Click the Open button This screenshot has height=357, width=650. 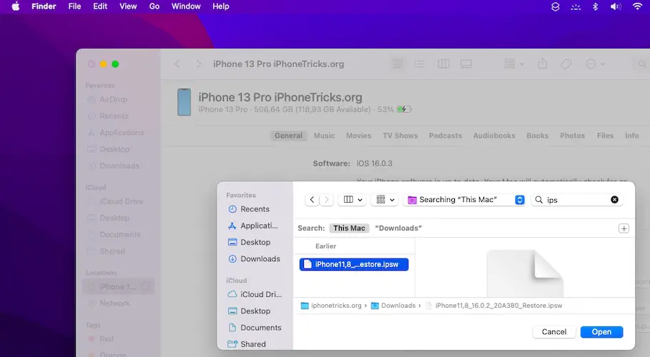tap(601, 332)
